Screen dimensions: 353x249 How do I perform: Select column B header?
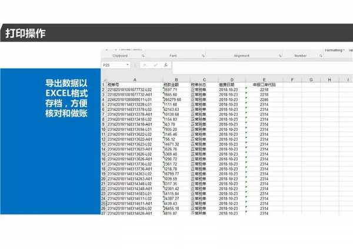176,79
